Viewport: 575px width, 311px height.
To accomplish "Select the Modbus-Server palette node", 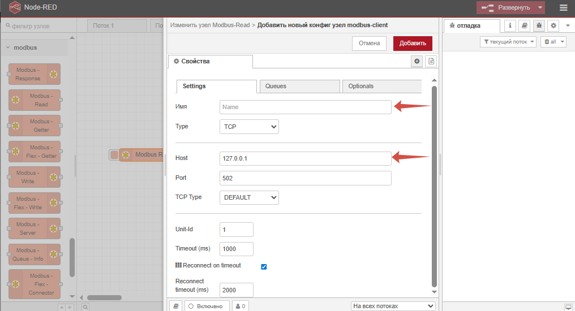I will coord(35,228).
